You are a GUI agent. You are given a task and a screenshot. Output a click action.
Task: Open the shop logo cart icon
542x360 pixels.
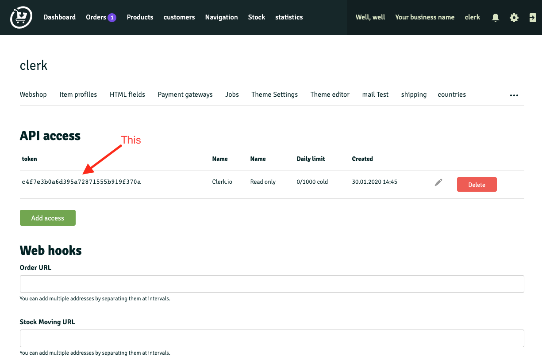(x=21, y=17)
